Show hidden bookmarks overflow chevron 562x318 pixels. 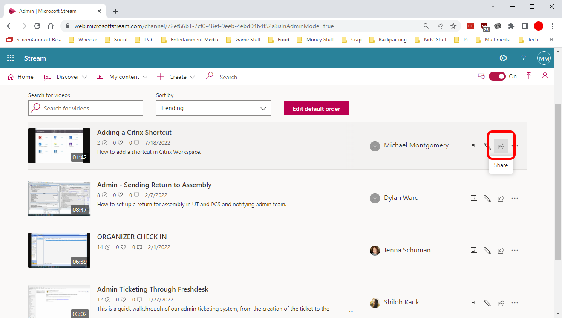(x=552, y=40)
